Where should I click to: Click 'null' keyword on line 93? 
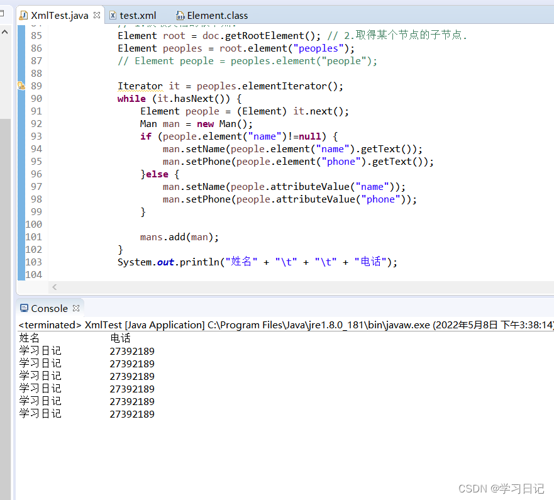click(x=310, y=136)
